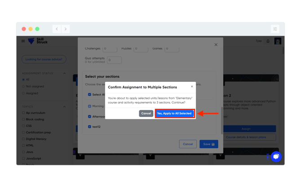
Task: Click the Skill Struck logo
Action: (x=38, y=41)
